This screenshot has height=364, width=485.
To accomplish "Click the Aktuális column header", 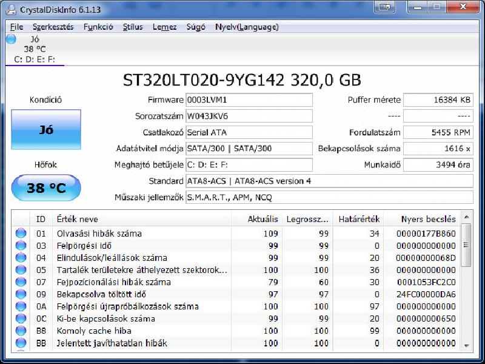I will pos(256,219).
